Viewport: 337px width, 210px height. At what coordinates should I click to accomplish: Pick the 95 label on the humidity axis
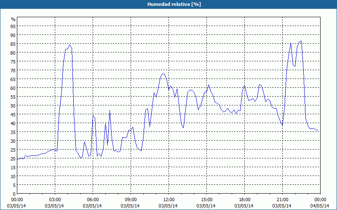13,26
